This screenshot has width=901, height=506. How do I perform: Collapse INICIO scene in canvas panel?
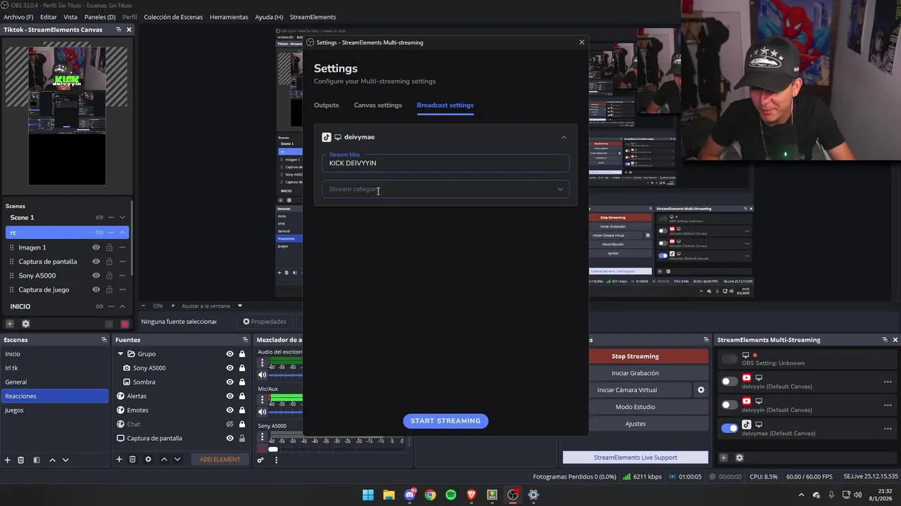pos(122,306)
